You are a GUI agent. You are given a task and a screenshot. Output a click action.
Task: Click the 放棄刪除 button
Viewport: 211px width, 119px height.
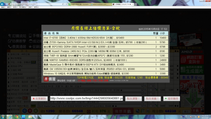tap(39, 99)
